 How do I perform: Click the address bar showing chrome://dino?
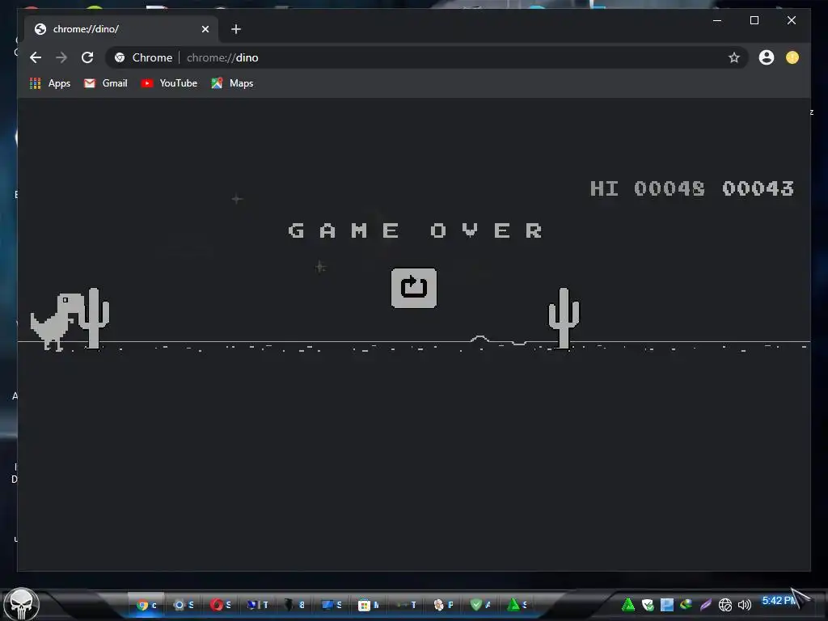click(x=427, y=57)
